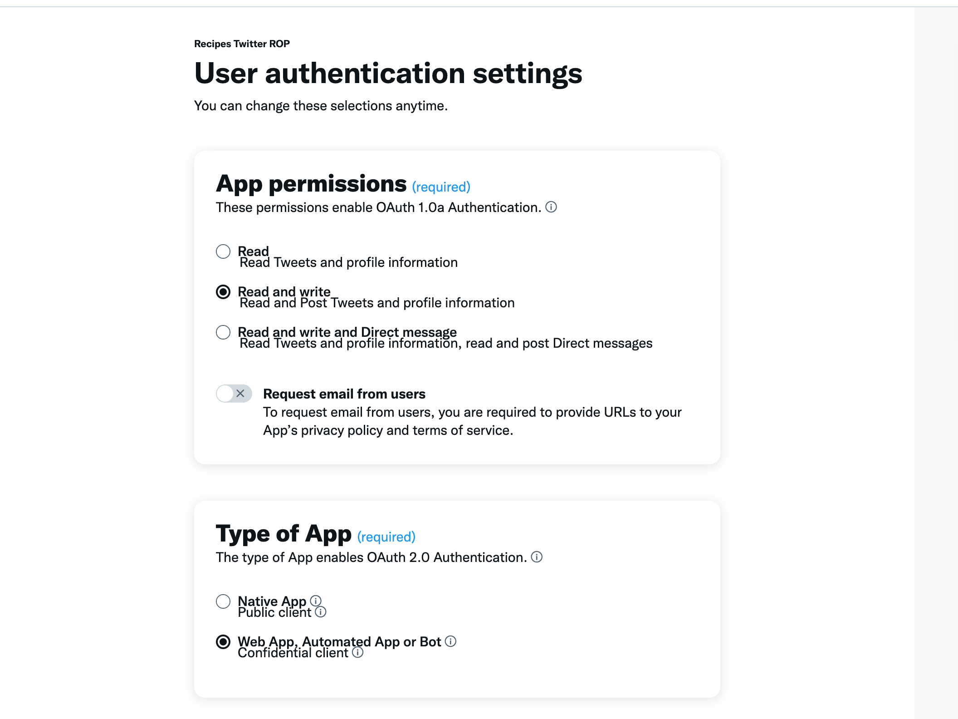
Task: Click the App permissions heading
Action: pos(311,184)
